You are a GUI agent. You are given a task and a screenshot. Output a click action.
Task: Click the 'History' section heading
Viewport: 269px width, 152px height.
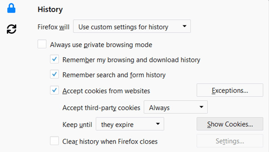(50, 9)
